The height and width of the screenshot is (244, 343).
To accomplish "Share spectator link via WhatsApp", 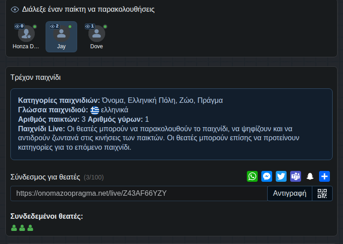I will point(252,176).
